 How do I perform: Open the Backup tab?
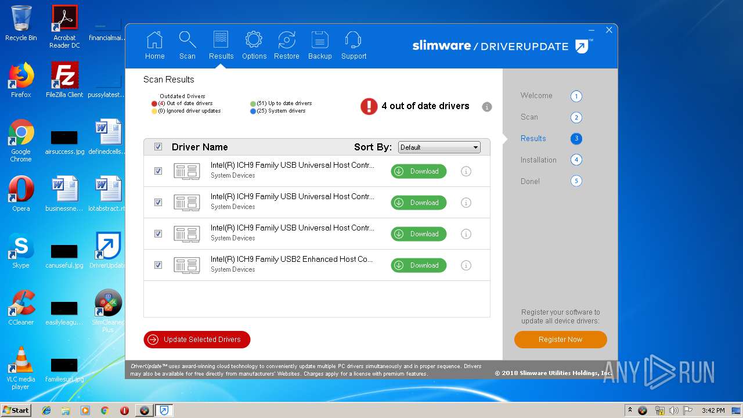click(320, 46)
